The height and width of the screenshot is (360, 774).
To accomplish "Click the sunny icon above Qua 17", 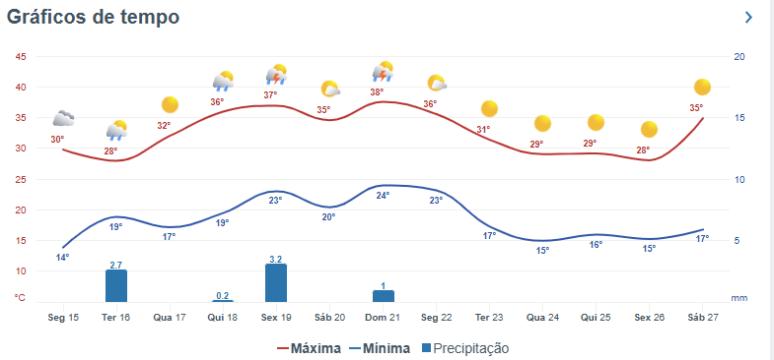I will click(170, 105).
